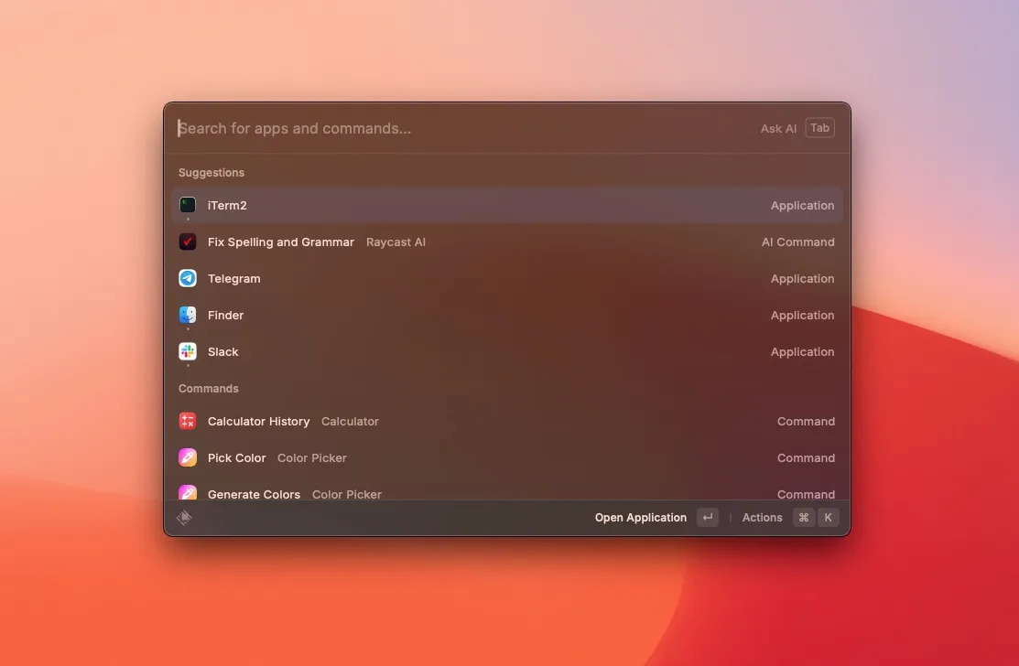Image resolution: width=1019 pixels, height=666 pixels.
Task: Select the Fix Spelling and Grammar icon
Action: (188, 242)
